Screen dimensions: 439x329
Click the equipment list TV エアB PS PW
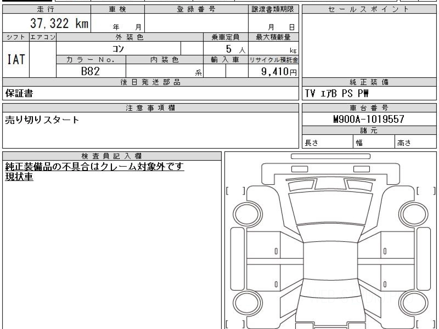(337, 94)
